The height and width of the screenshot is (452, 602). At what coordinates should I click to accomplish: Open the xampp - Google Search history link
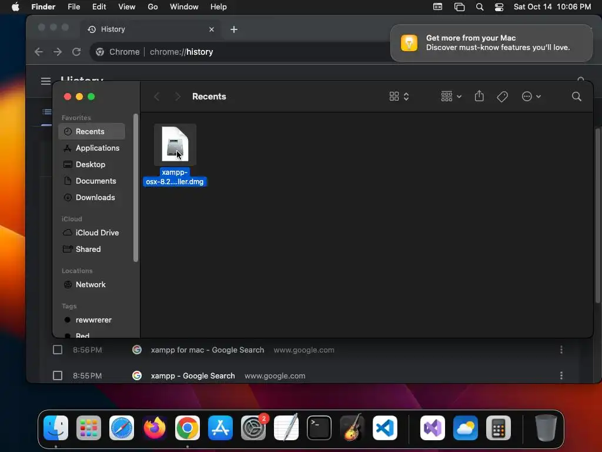point(193,375)
